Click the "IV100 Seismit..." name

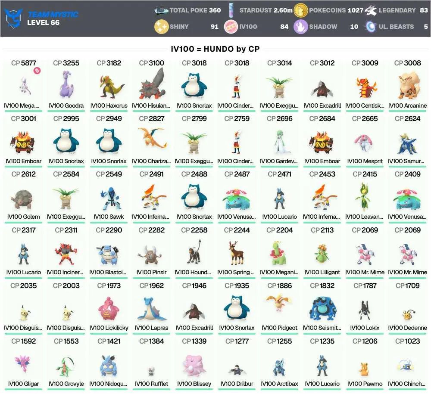[322, 328]
